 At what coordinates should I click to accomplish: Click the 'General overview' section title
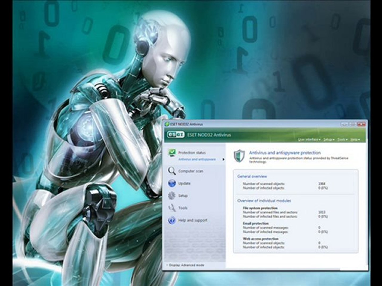tap(252, 176)
